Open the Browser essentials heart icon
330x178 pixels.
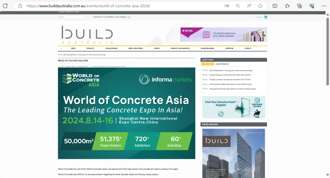click(312, 6)
